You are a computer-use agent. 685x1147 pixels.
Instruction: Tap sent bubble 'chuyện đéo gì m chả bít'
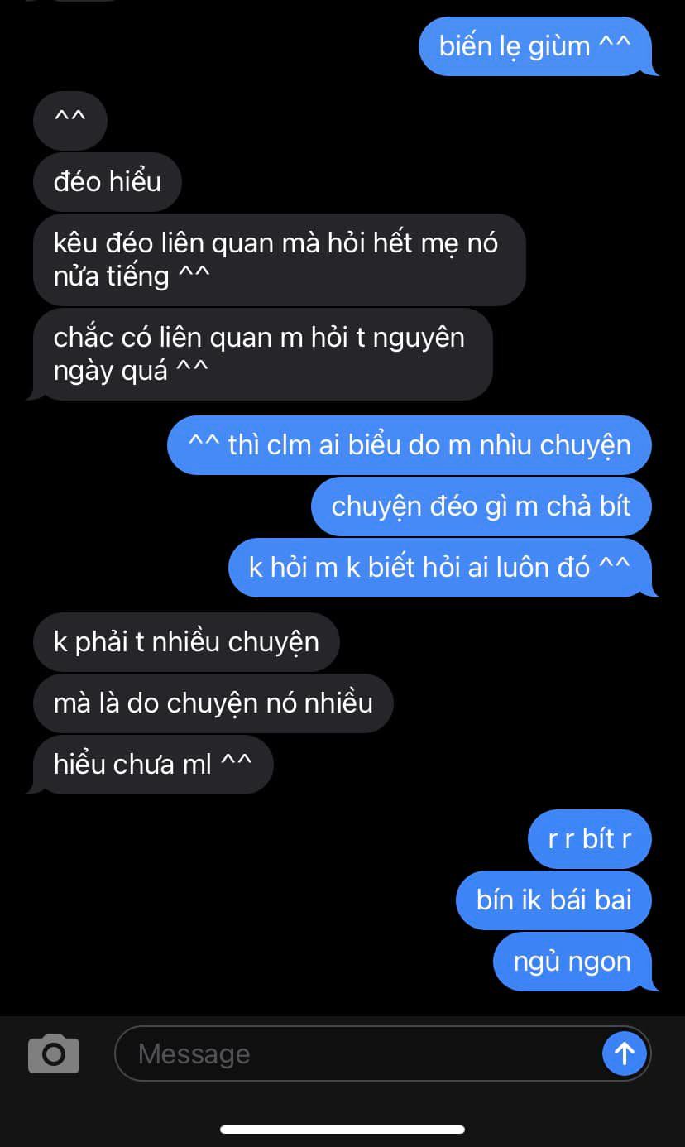point(481,506)
